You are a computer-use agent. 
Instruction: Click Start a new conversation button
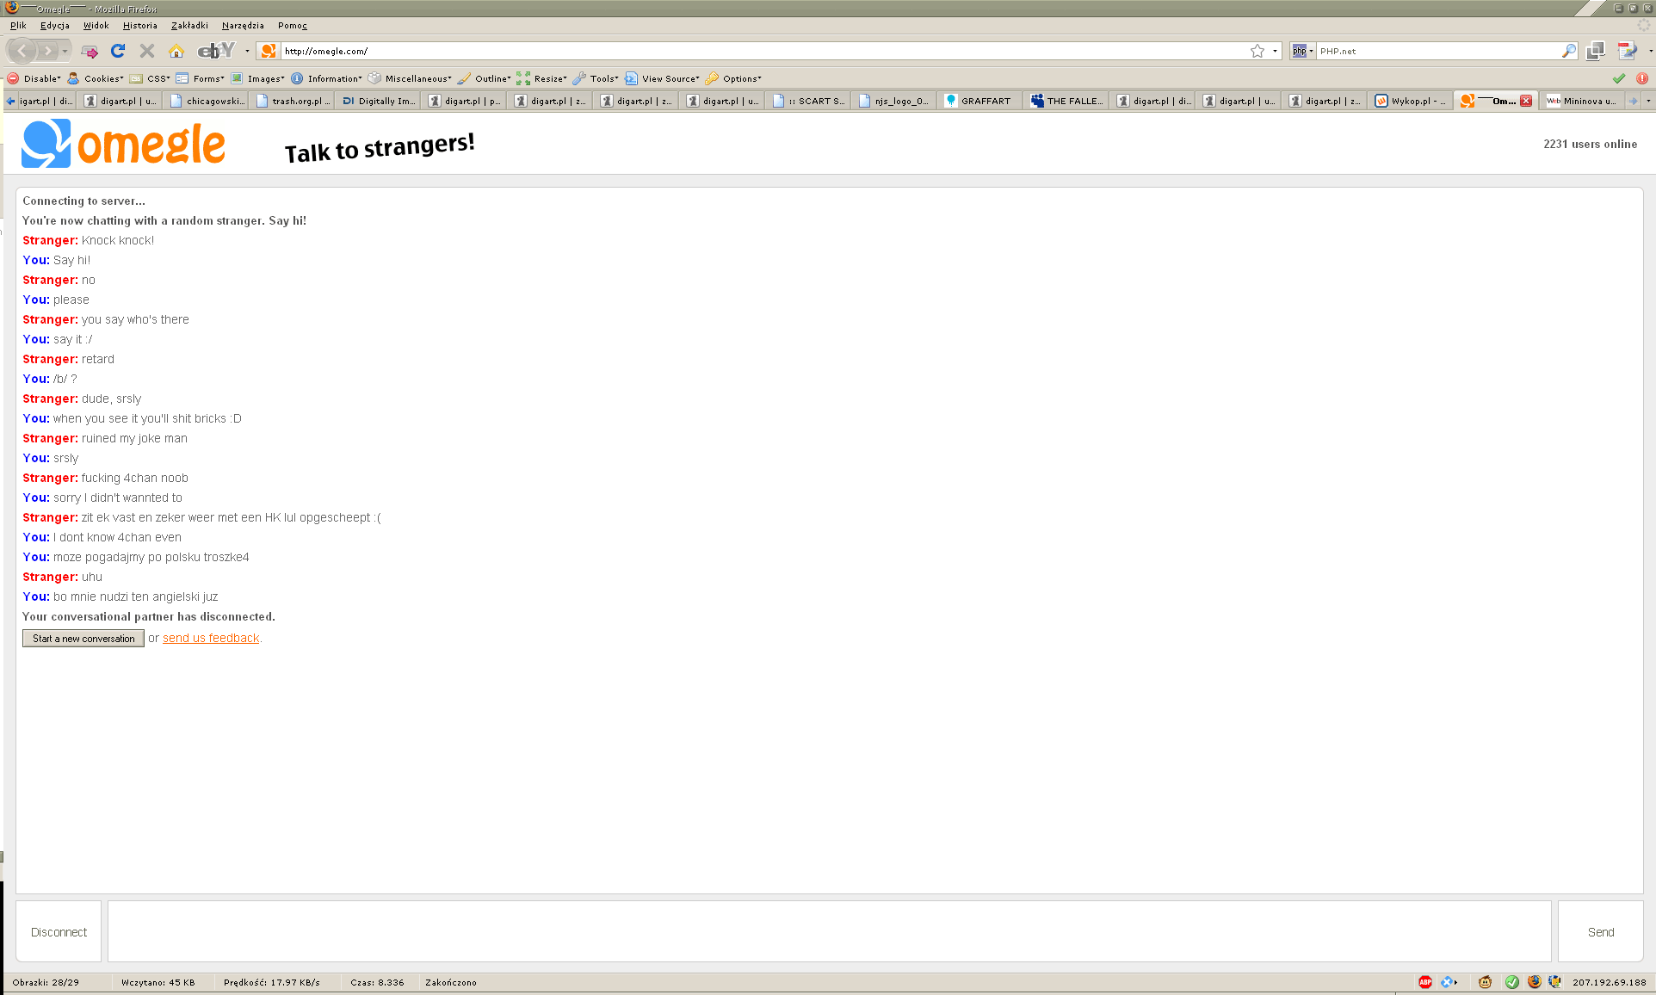(x=83, y=638)
